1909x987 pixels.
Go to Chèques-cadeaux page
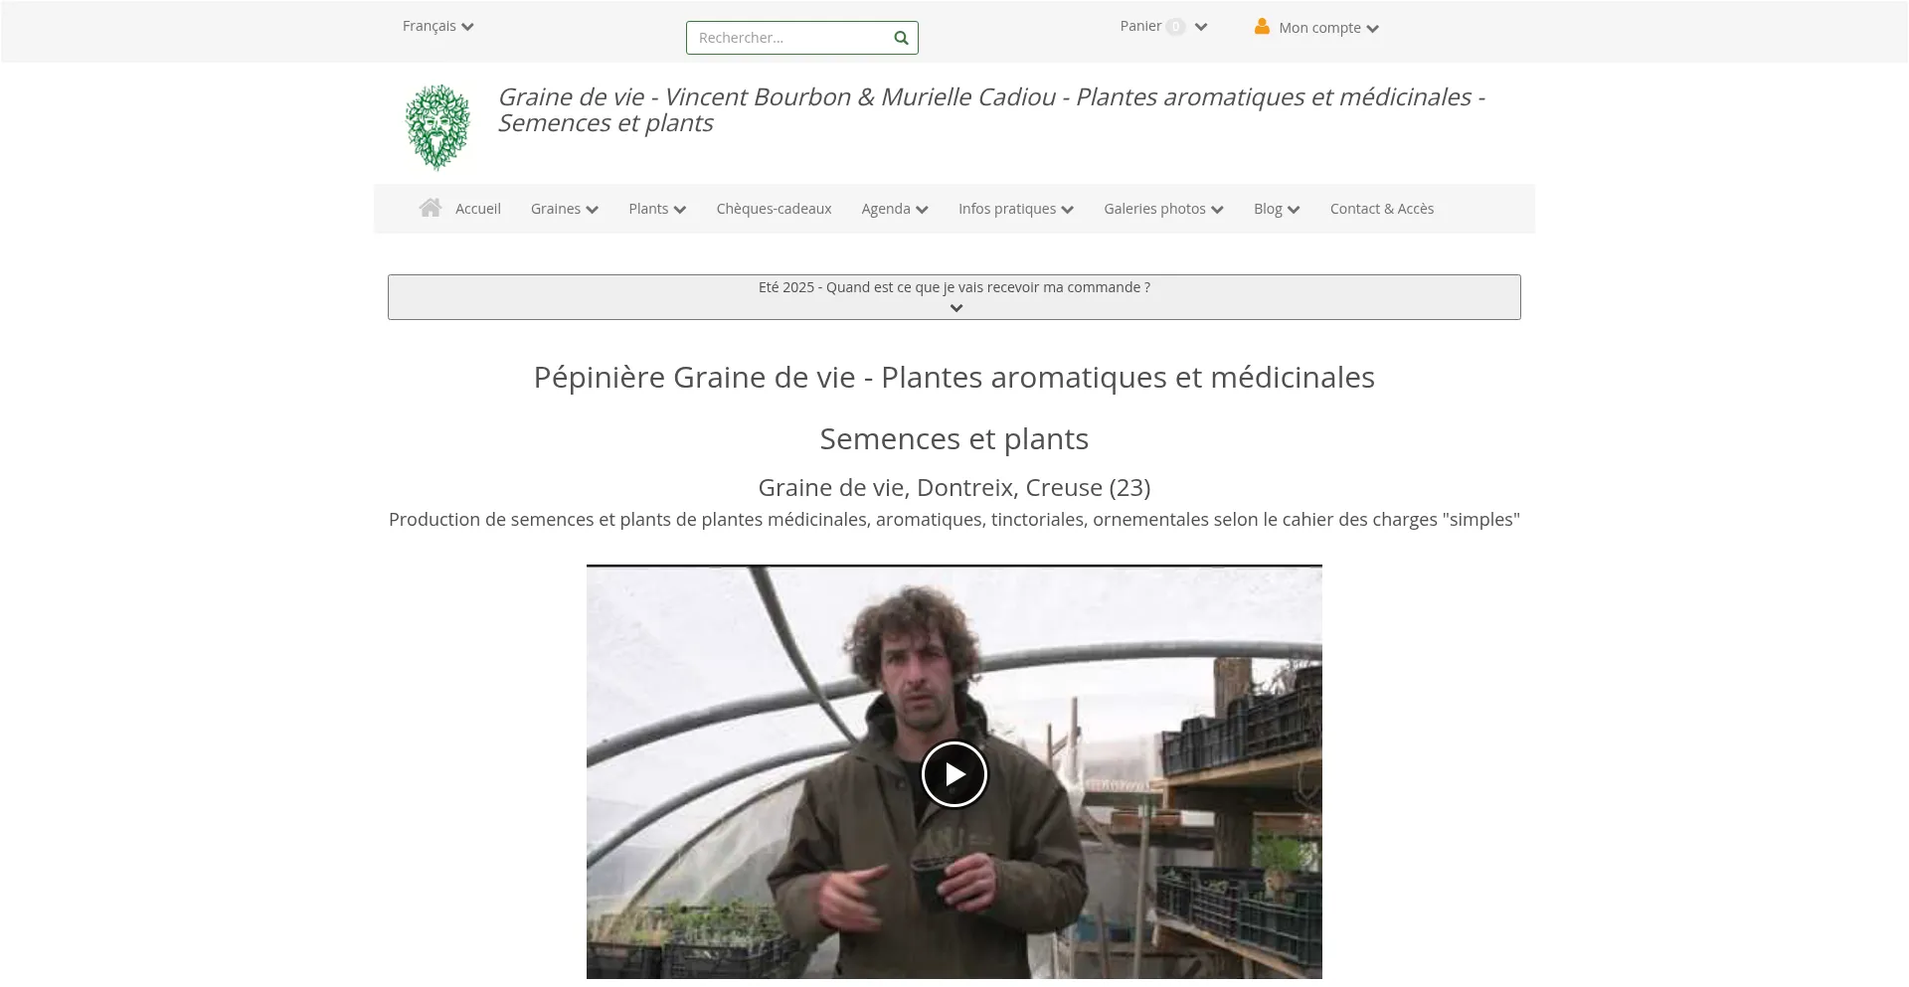(x=774, y=209)
